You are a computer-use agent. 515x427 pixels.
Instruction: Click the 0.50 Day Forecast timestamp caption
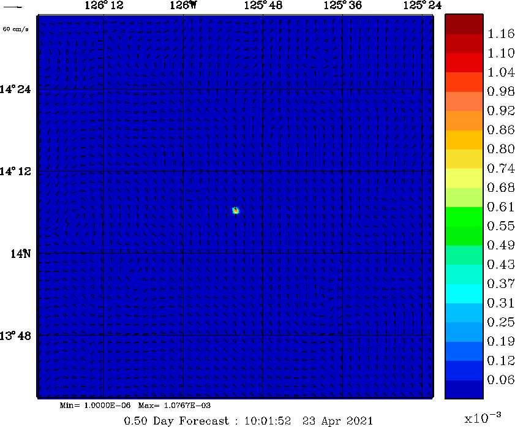click(248, 420)
